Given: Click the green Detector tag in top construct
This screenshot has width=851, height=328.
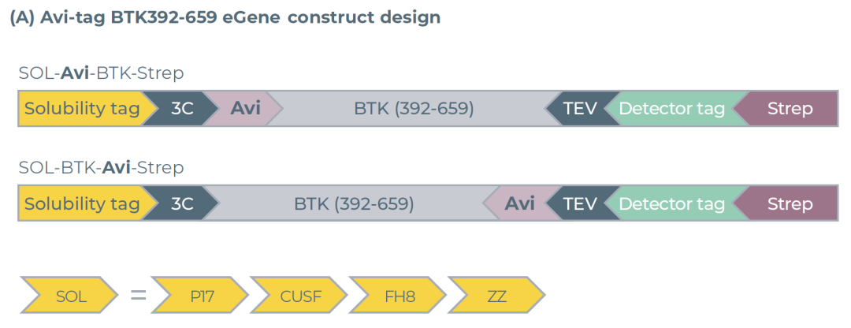Looking at the screenshot, I should pos(671,108).
